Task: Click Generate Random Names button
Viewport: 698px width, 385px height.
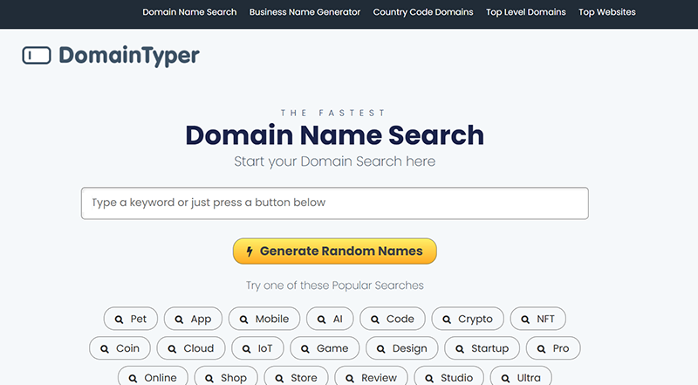Action: [x=335, y=251]
